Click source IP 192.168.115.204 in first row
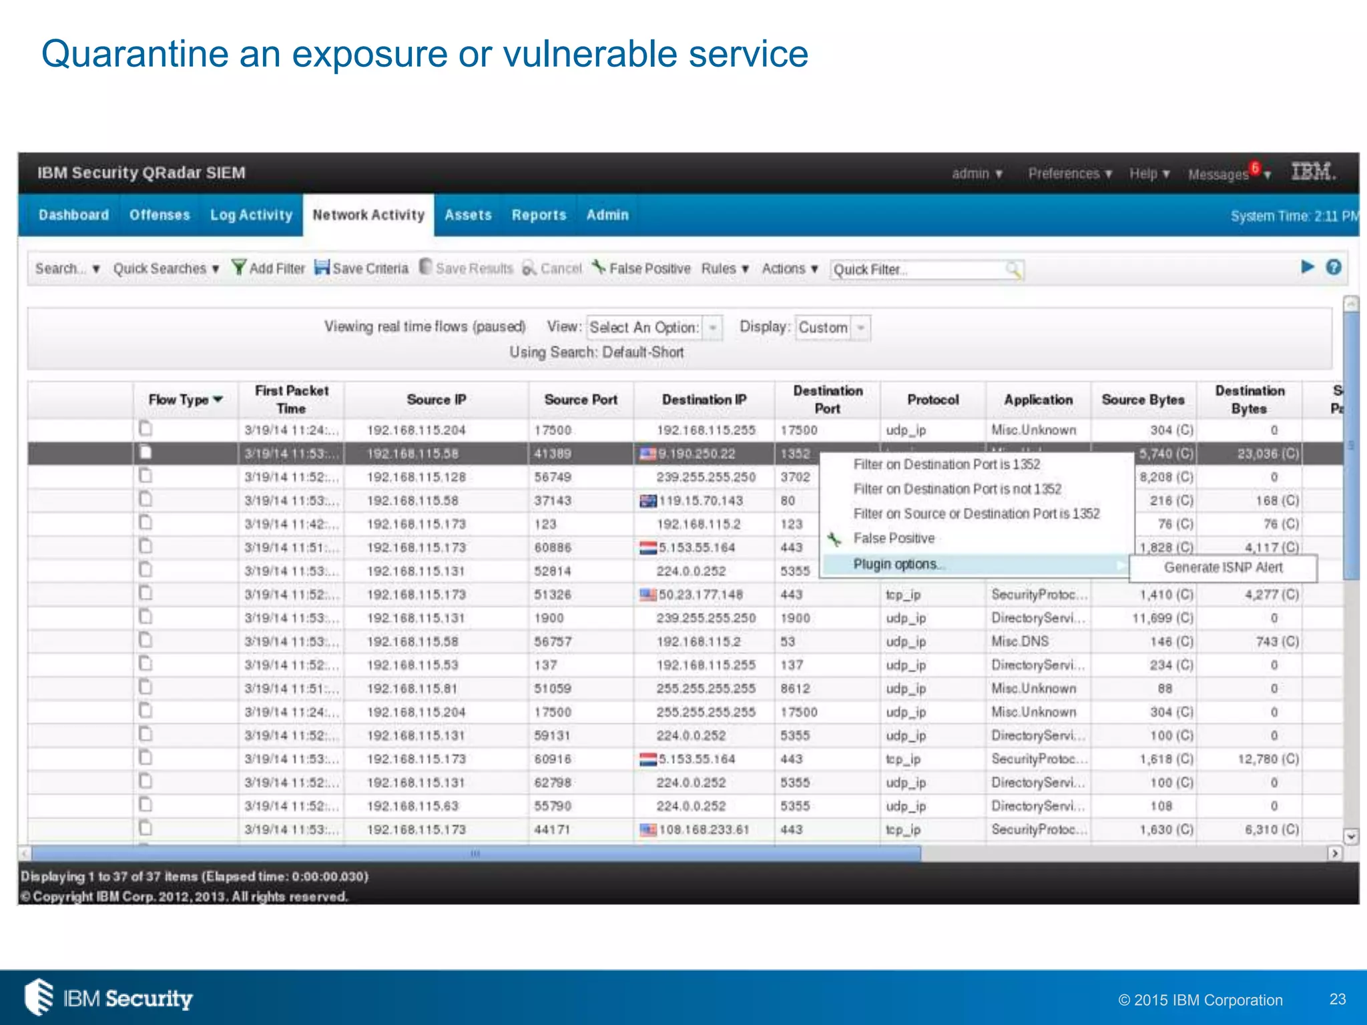The width and height of the screenshot is (1367, 1025). pos(416,430)
